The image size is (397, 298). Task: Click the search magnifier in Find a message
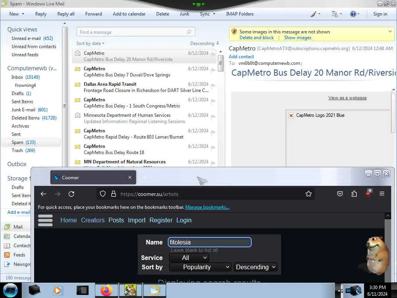point(189,32)
